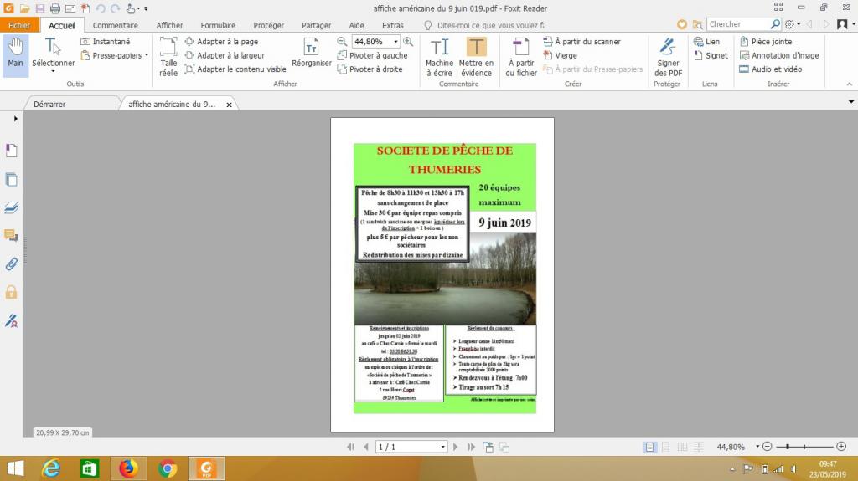Zoom in with the ribbon magnifier plus
This screenshot has height=481, width=858.
408,42
